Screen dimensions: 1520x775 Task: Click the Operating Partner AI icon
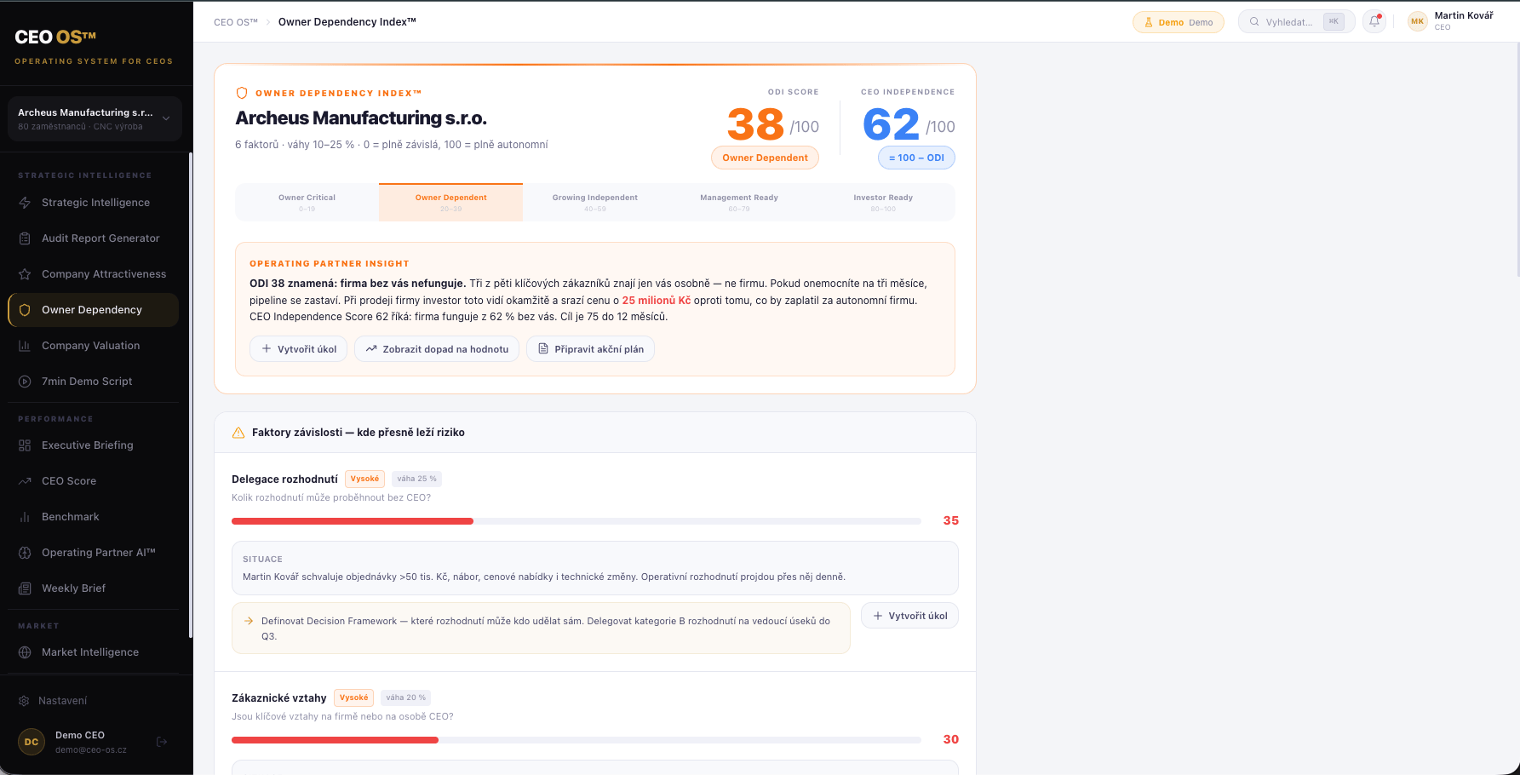click(x=25, y=553)
